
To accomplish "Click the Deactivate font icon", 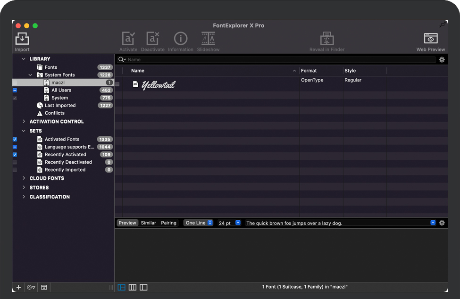I will pos(152,39).
